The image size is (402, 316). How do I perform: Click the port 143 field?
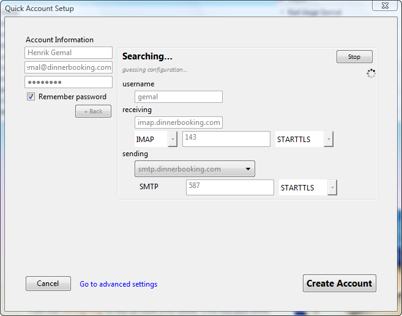click(x=226, y=139)
